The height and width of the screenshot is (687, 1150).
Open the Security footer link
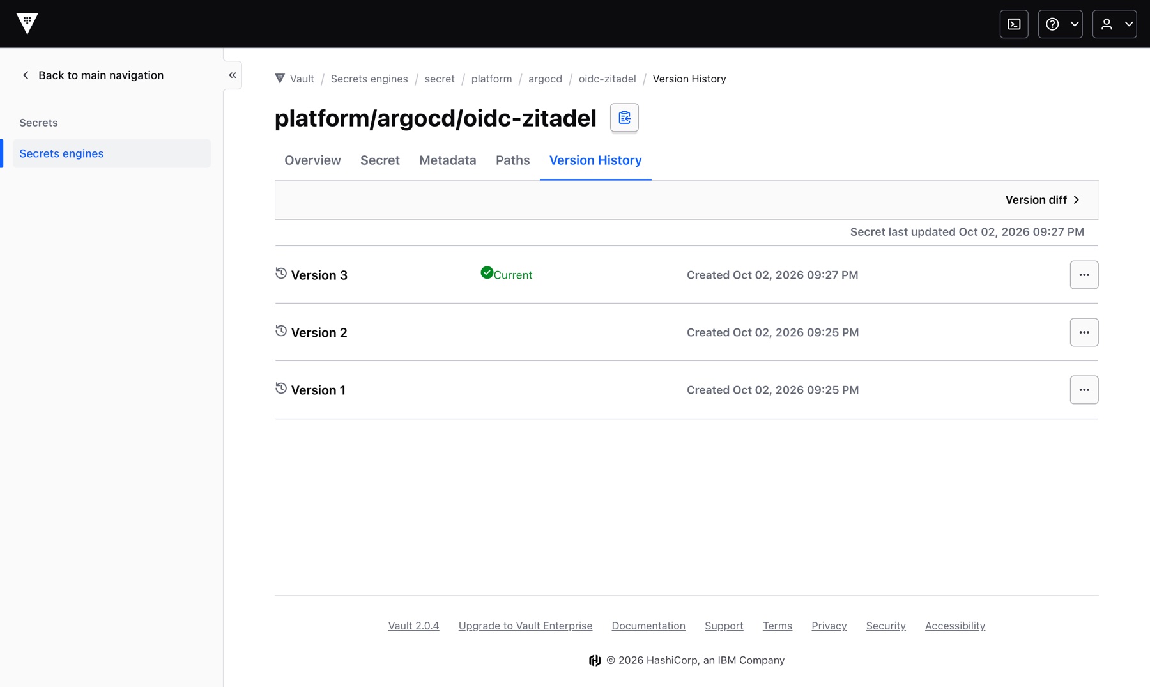tap(885, 626)
